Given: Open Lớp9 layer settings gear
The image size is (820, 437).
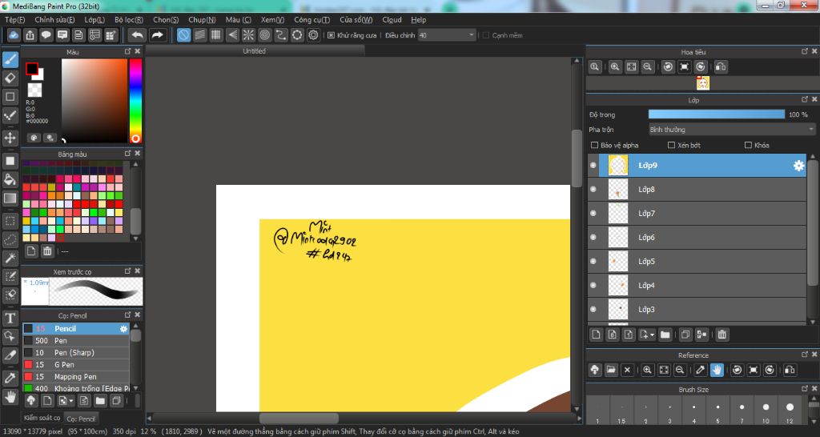Looking at the screenshot, I should pyautogui.click(x=798, y=166).
